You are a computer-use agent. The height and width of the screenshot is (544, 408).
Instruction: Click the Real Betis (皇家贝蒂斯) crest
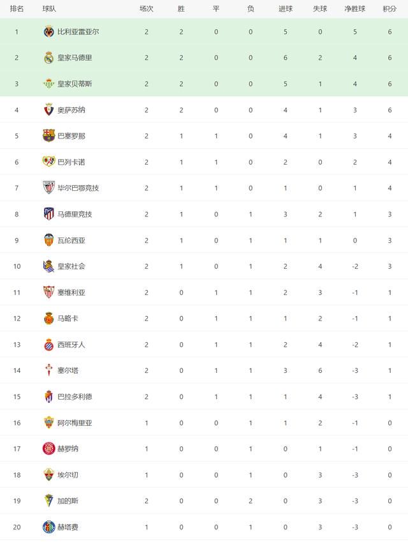pyautogui.click(x=49, y=84)
